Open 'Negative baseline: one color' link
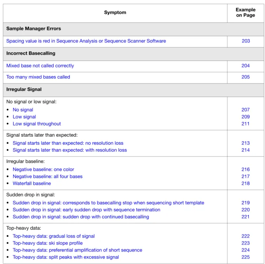The height and width of the screenshot is (264, 265). (x=43, y=169)
